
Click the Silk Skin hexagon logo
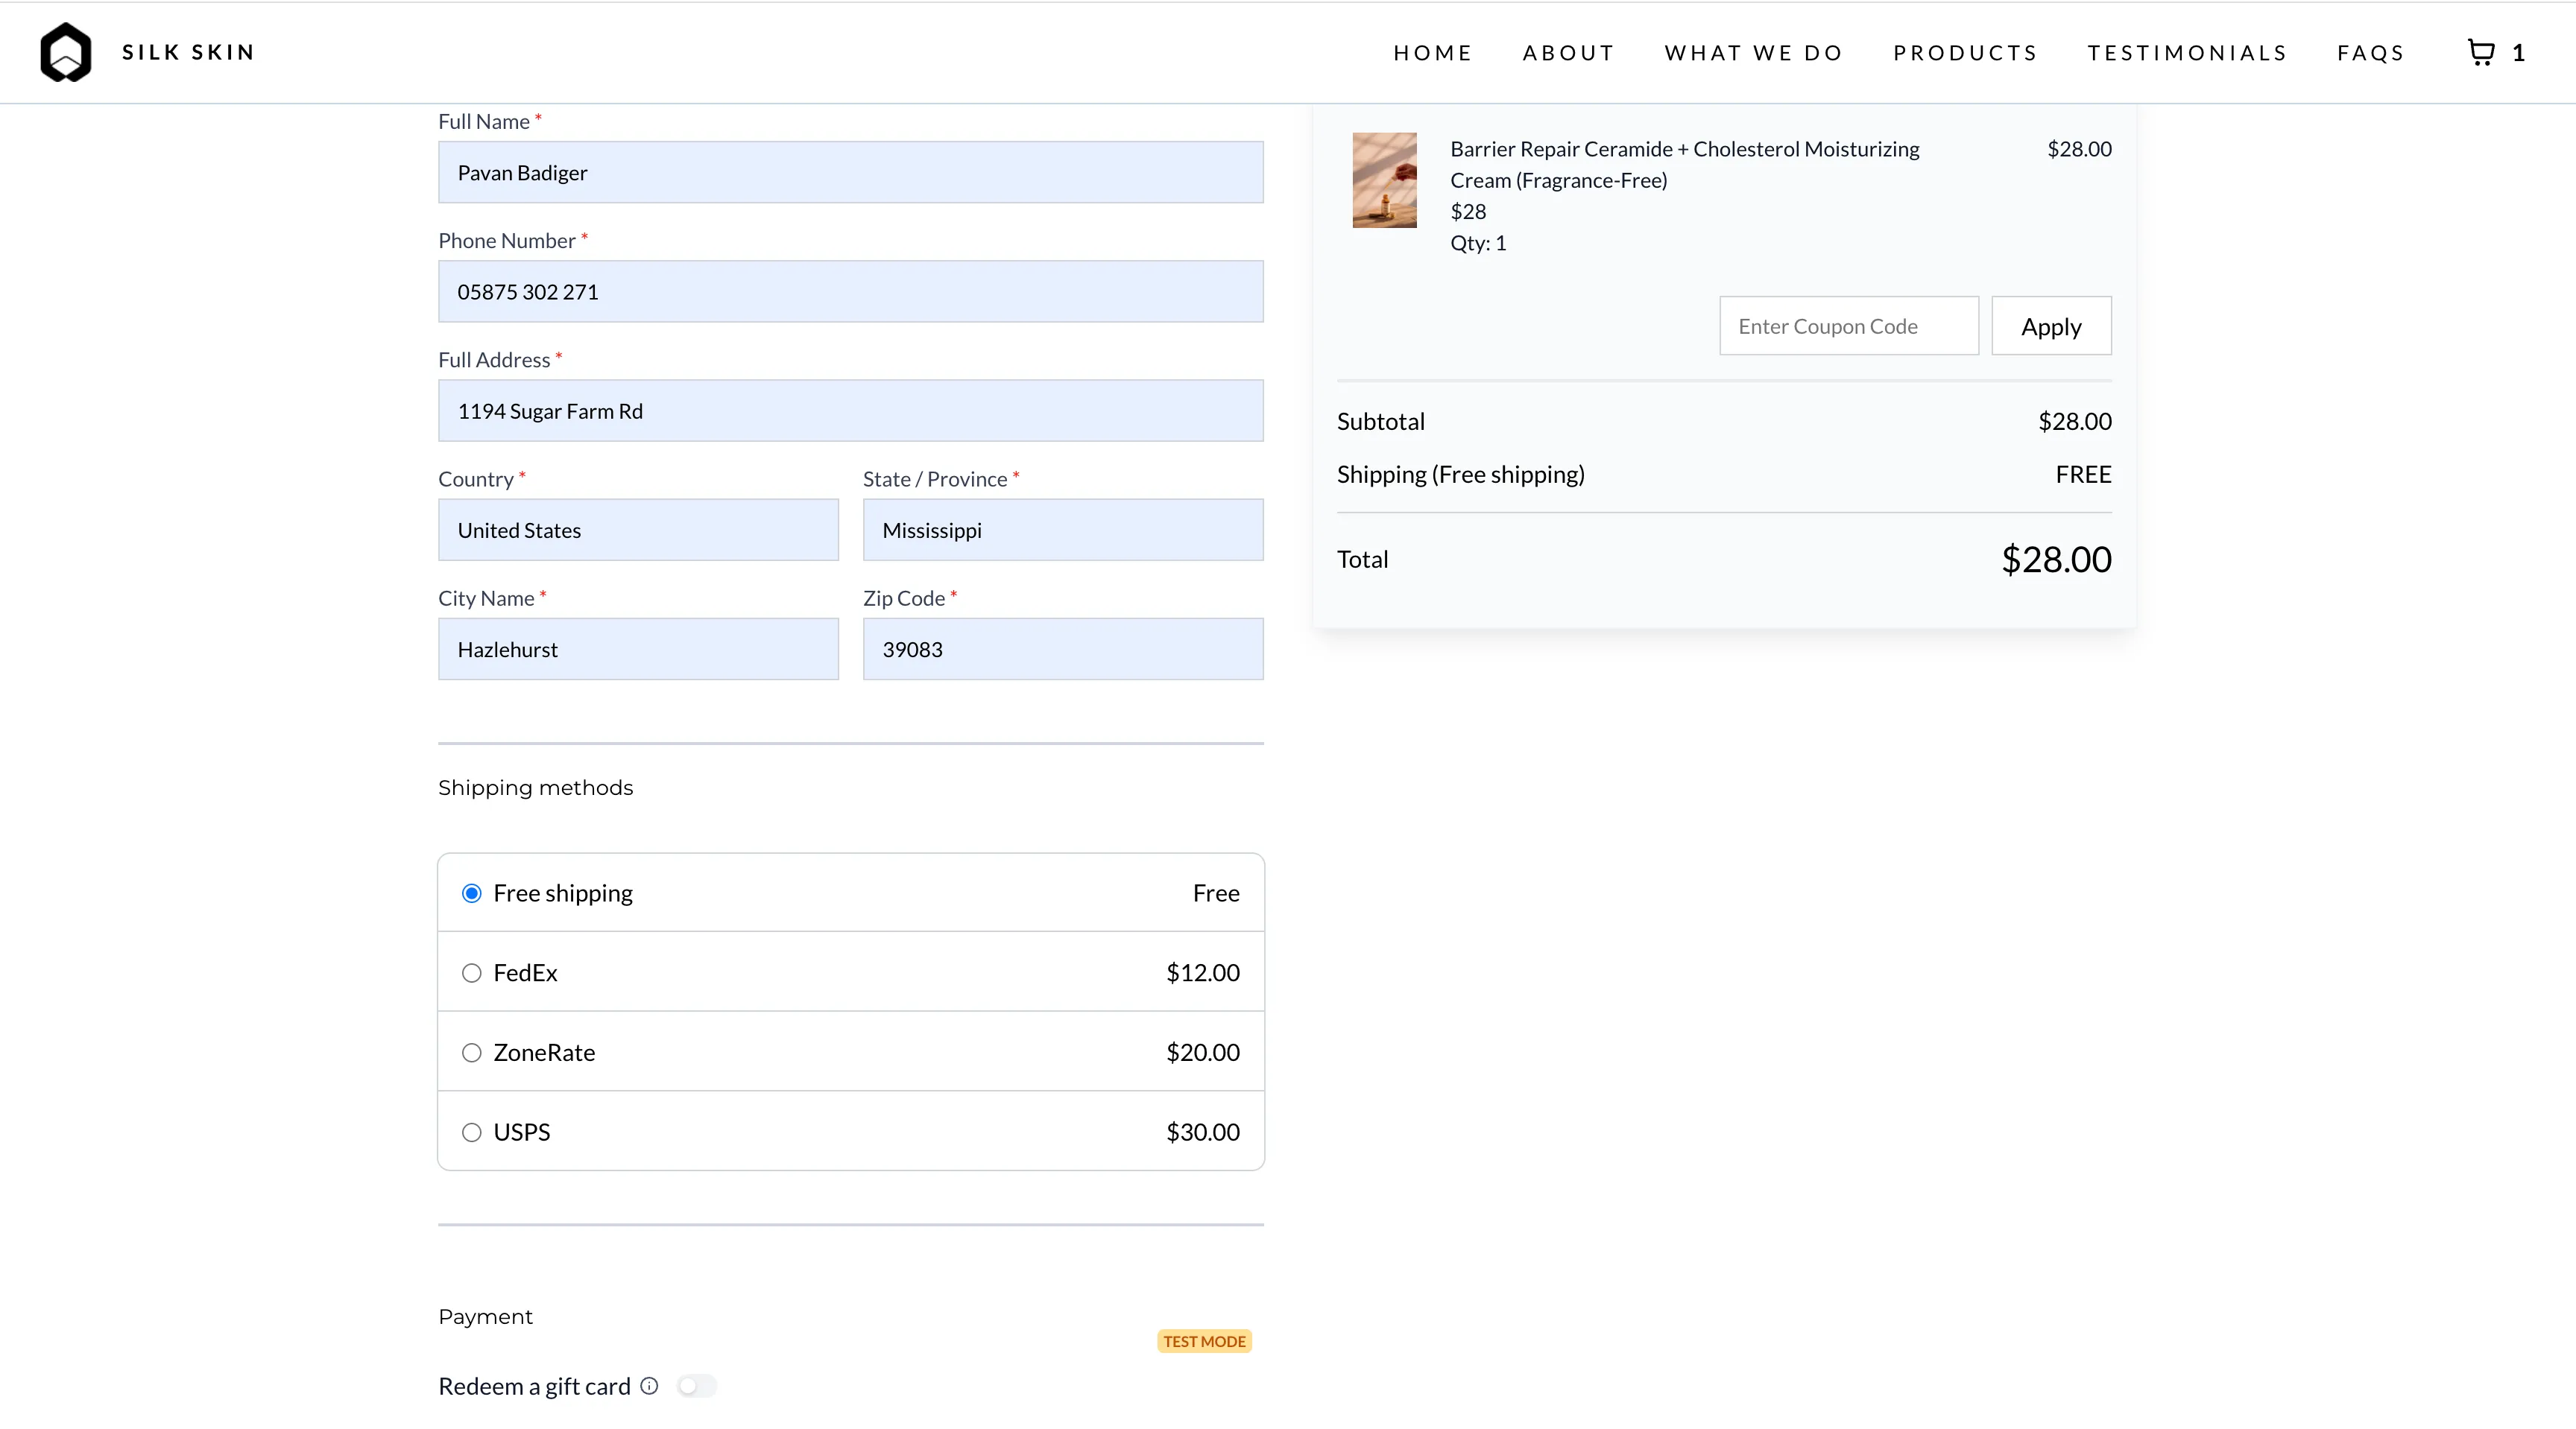[65, 52]
